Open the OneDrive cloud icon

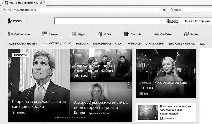157,34
